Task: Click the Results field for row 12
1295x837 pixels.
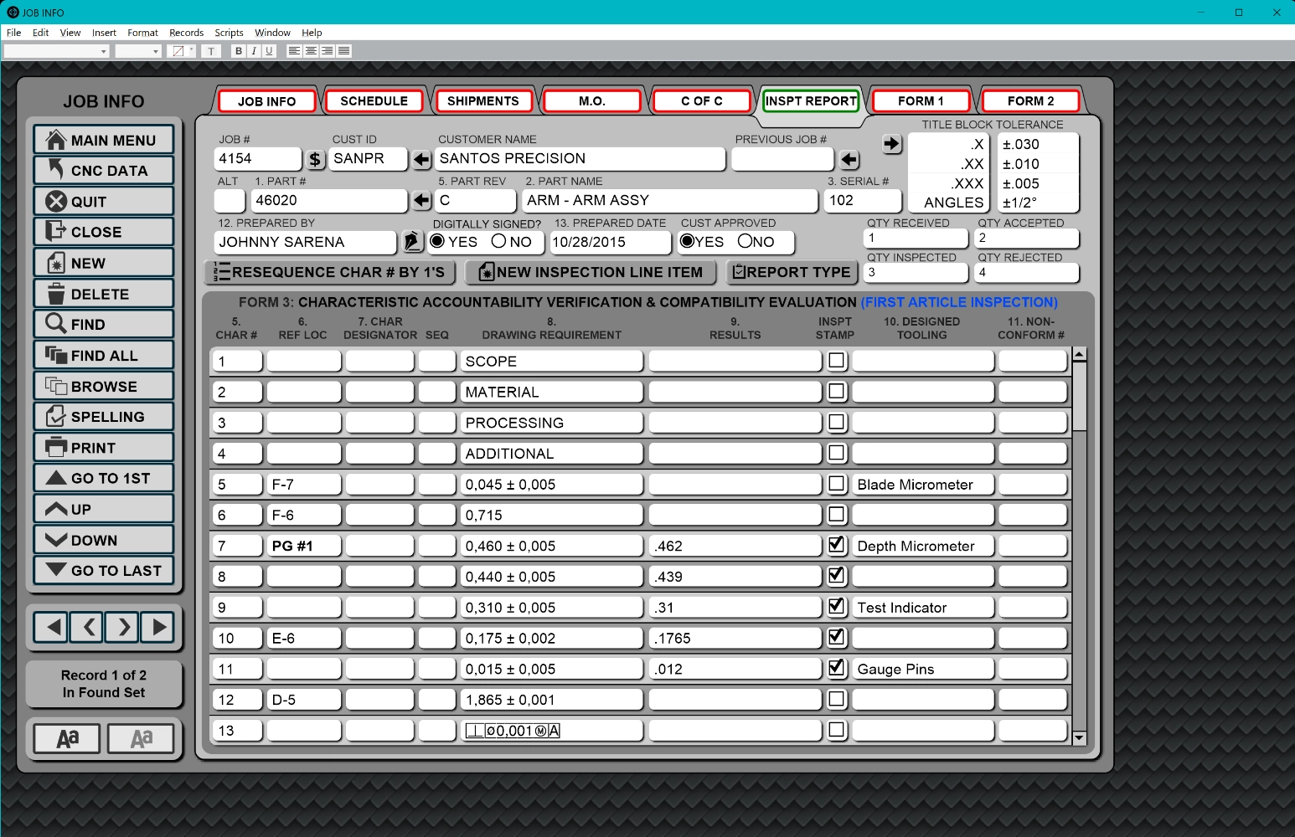Action: point(735,700)
